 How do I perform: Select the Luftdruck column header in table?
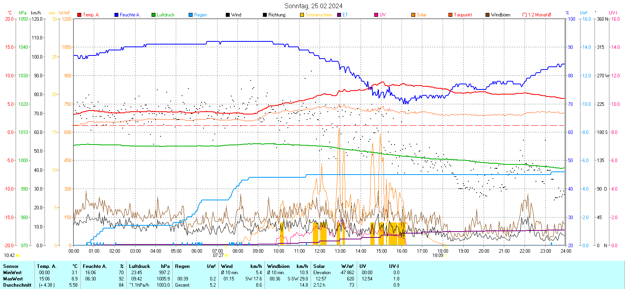pyautogui.click(x=139, y=266)
